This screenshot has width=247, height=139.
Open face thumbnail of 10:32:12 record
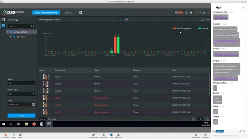pyautogui.click(x=46, y=76)
